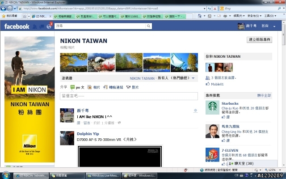Open the 安全性(S) menu
Viewport: 286px width, 179px height.
254,16
